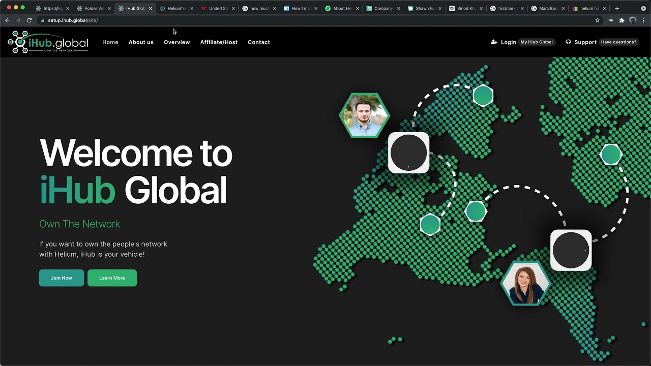Click the extension icon left of the puzzle piece
651x366 pixels.
[611, 20]
